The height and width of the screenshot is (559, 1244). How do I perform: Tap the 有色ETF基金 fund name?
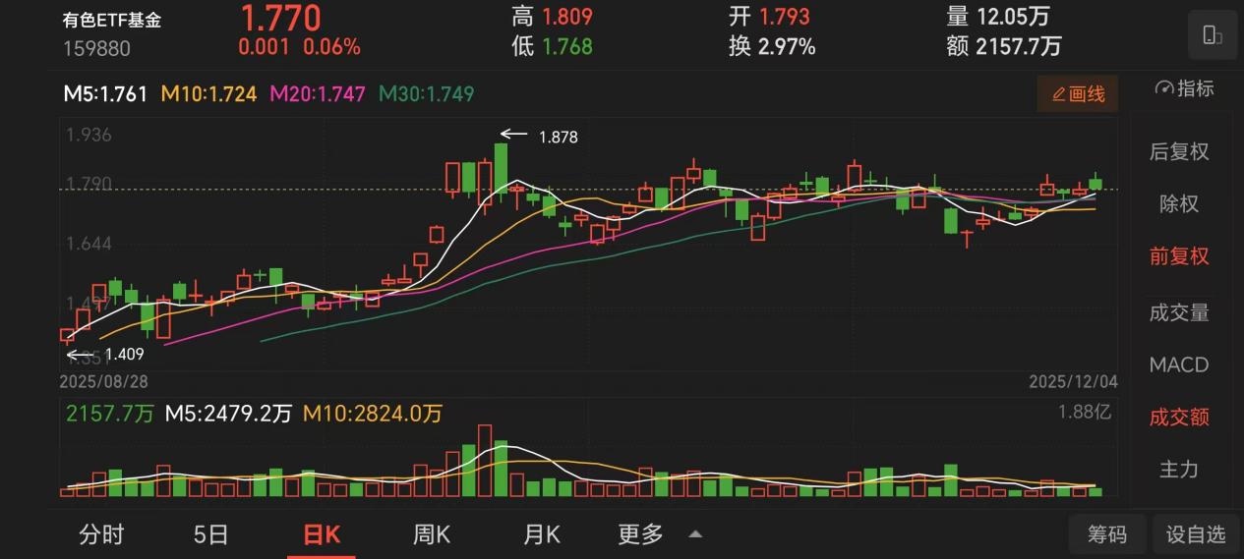112,21
